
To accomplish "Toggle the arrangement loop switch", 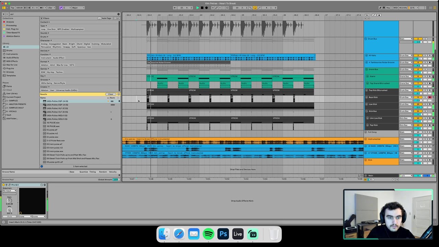I will coord(255,8).
